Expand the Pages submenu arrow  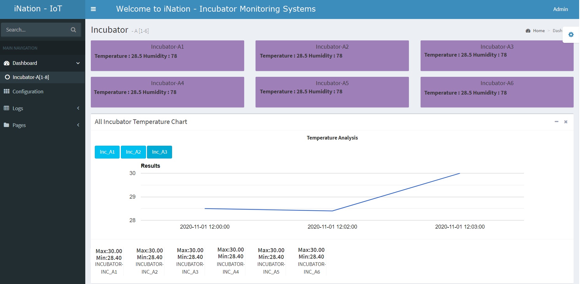(x=78, y=125)
